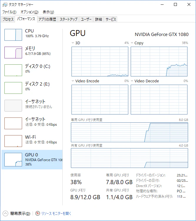This screenshot has width=196, height=221.
Task: Open the ファイル(F) menu
Action: click(9, 12)
